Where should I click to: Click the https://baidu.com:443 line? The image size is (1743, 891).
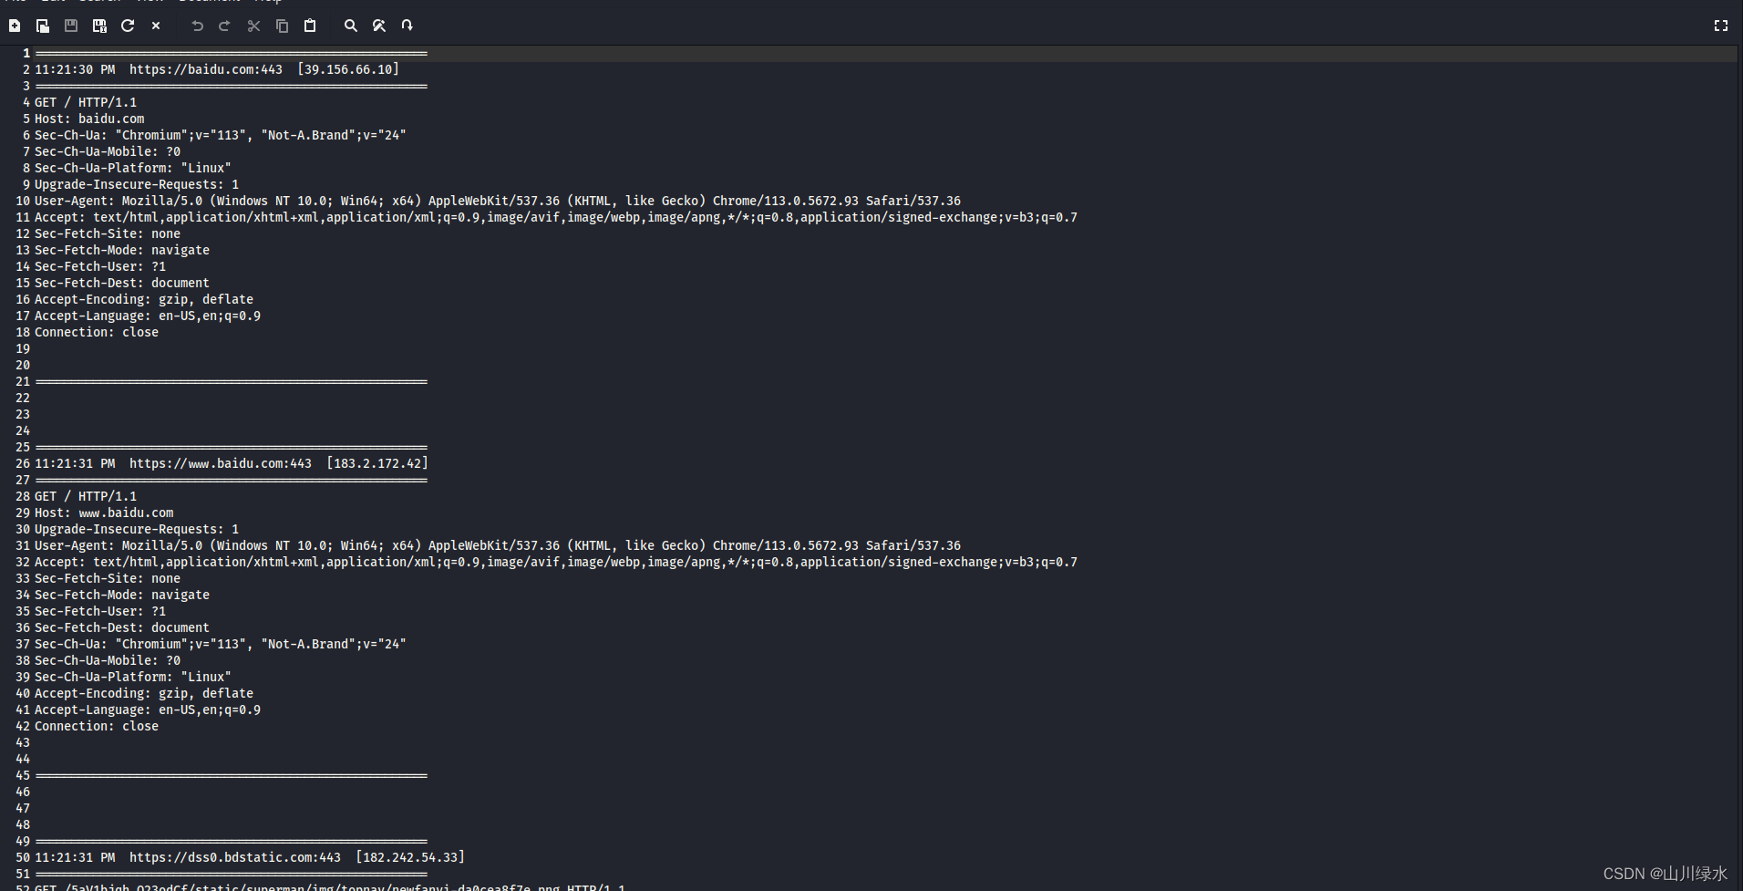click(x=217, y=69)
